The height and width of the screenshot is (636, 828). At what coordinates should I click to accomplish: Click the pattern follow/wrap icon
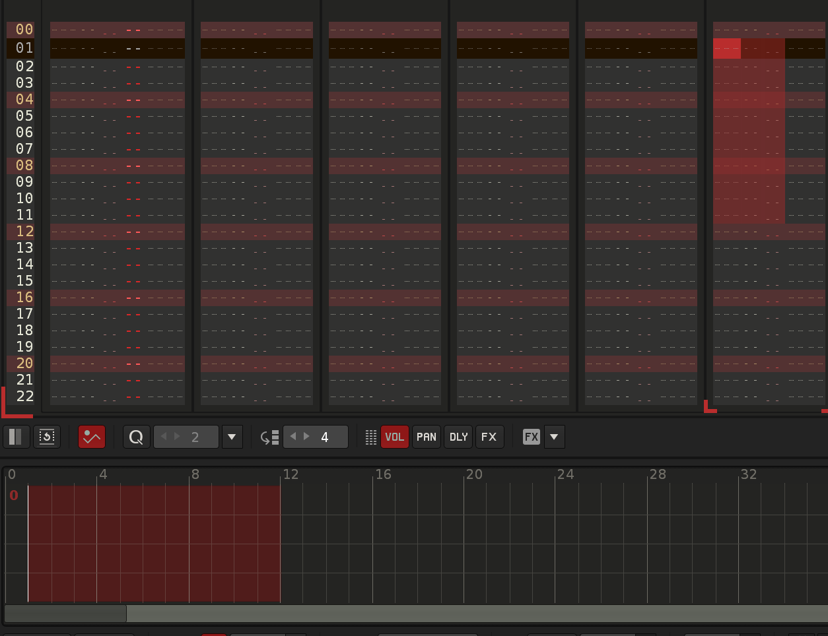pyautogui.click(x=47, y=437)
